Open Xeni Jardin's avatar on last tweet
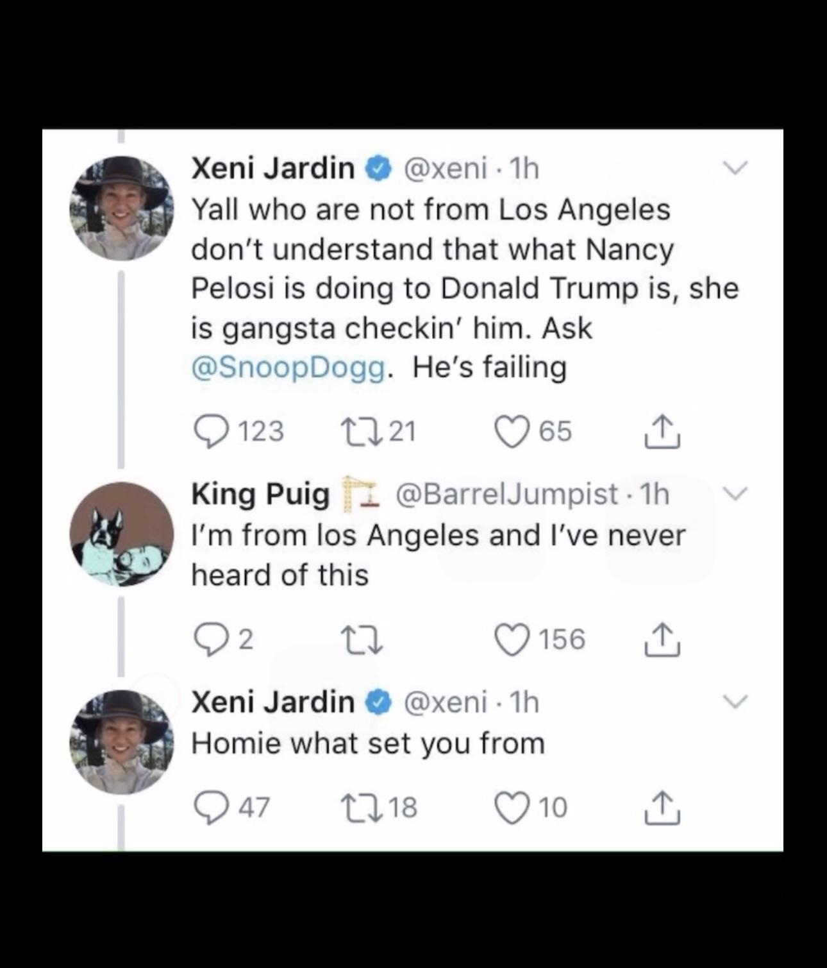 [121, 742]
